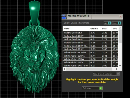Select the Yellow Gold:18KY row
This screenshot has height=98, width=130.
(x=90, y=42)
